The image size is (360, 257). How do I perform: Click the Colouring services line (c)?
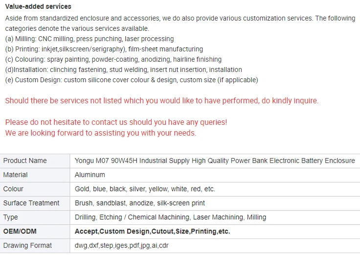click(113, 59)
